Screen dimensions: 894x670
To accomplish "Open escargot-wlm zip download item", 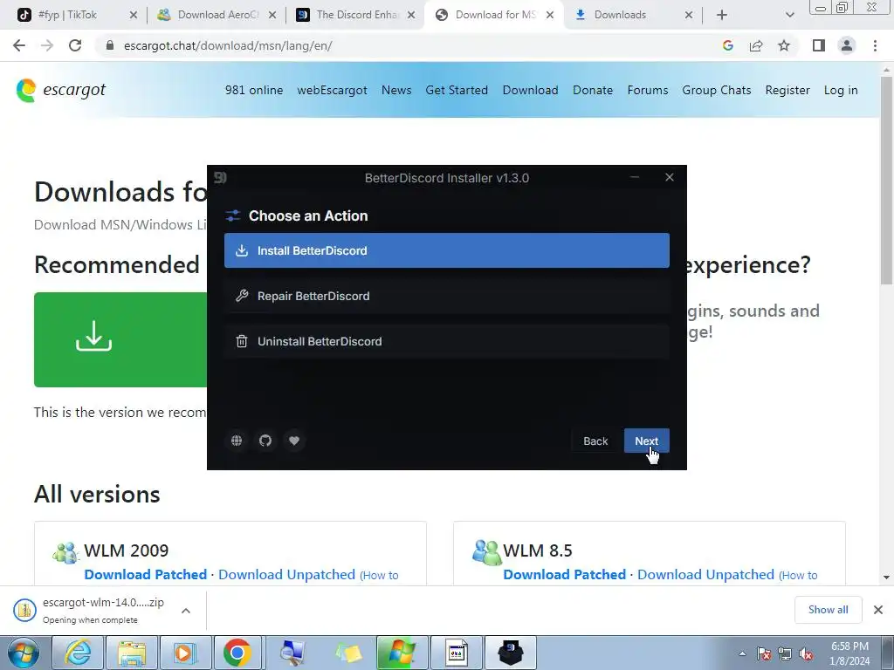I will 94,610.
